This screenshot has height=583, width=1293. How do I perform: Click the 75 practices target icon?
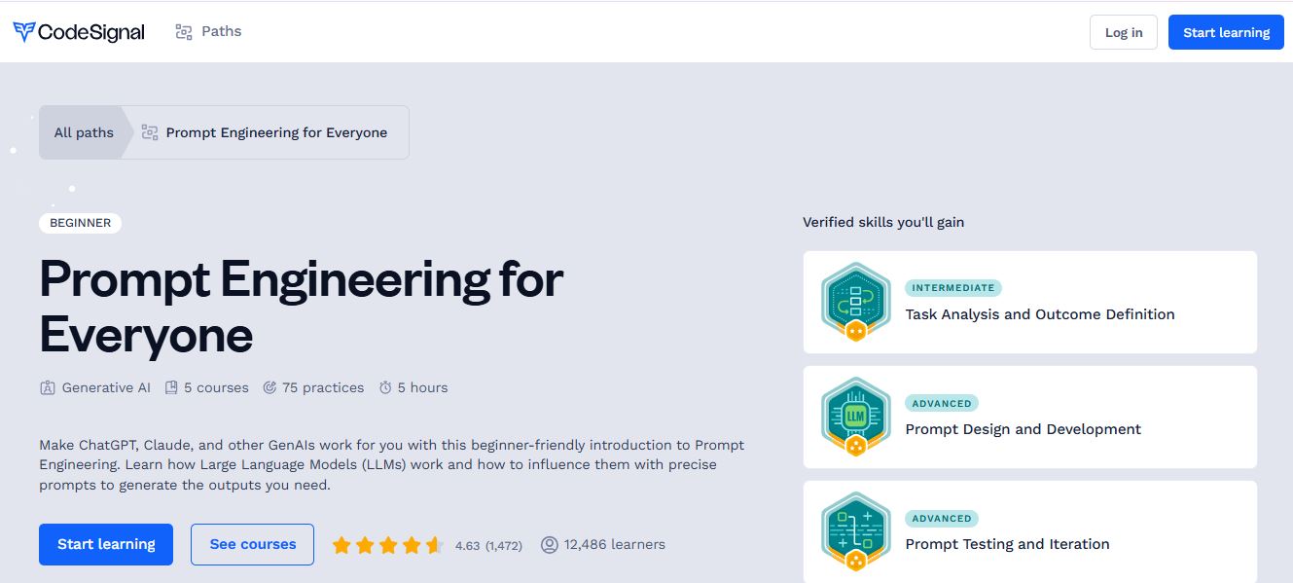(269, 387)
